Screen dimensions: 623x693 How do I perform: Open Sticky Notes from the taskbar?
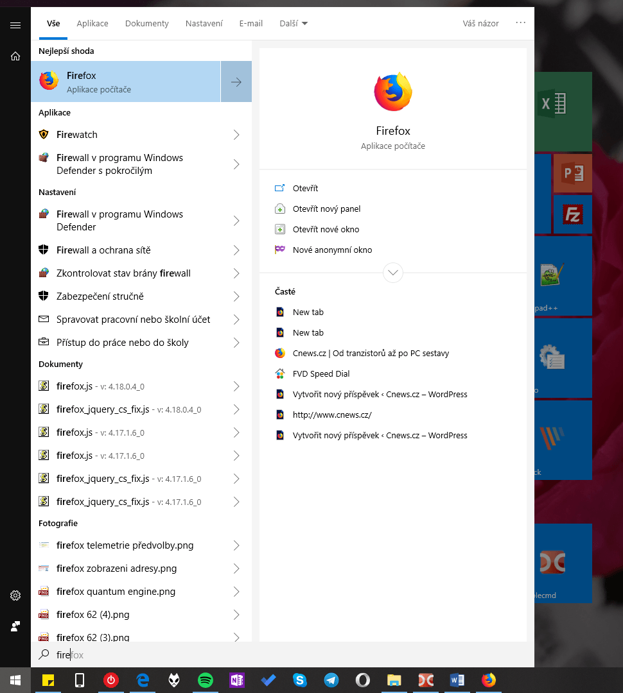point(48,680)
